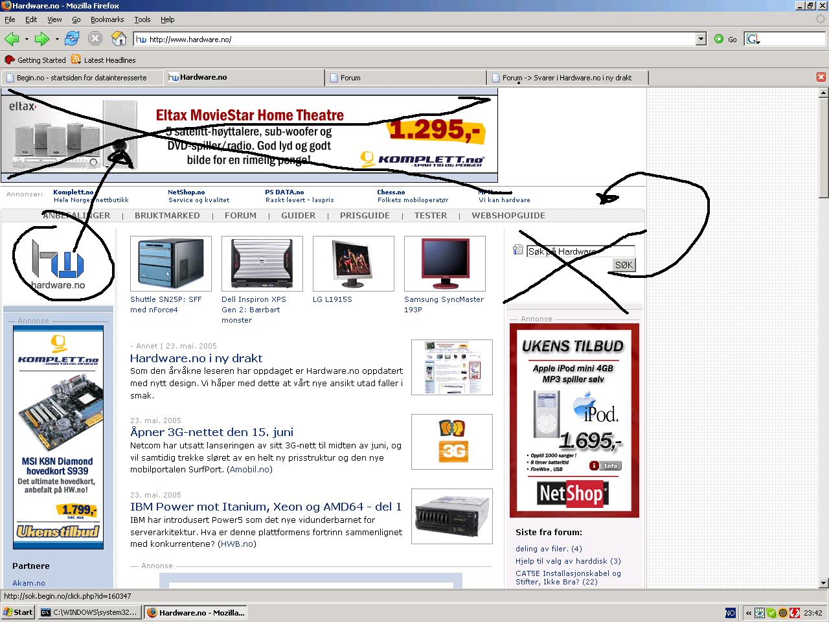This screenshot has height=622, width=829.
Task: Open 'Shuttle SN25P: SFF med nForce4' link
Action: (166, 305)
